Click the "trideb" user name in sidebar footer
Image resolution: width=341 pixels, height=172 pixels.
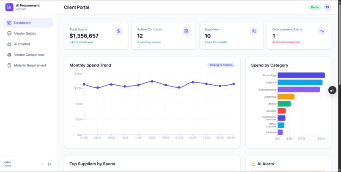coord(7,162)
